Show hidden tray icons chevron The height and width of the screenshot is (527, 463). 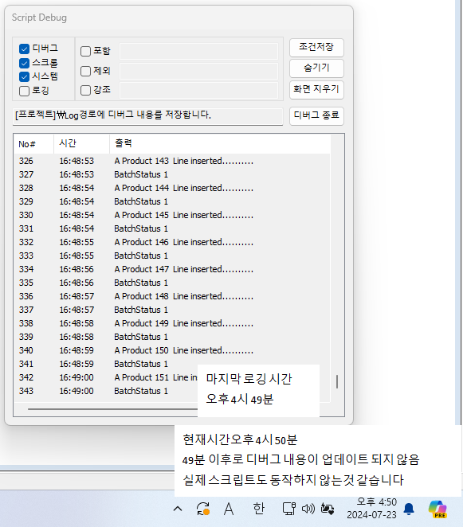click(x=178, y=509)
